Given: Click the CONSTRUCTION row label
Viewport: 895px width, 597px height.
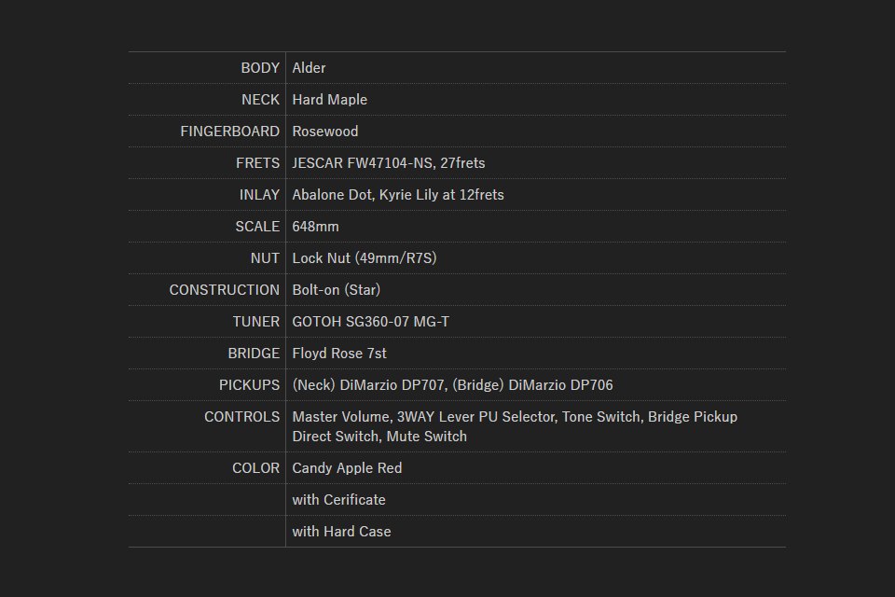Looking at the screenshot, I should coord(224,290).
